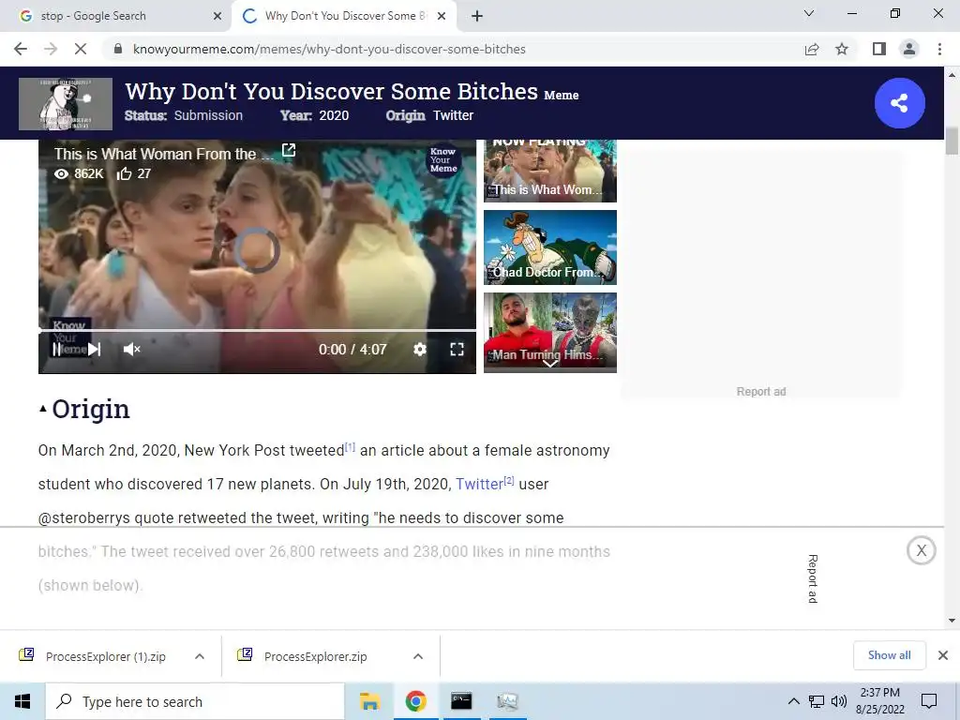This screenshot has height=720, width=960.
Task: Open a new browser tab
Action: [477, 16]
